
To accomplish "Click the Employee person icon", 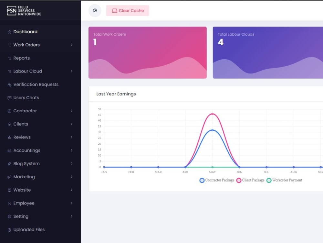I will click(x=9, y=204).
